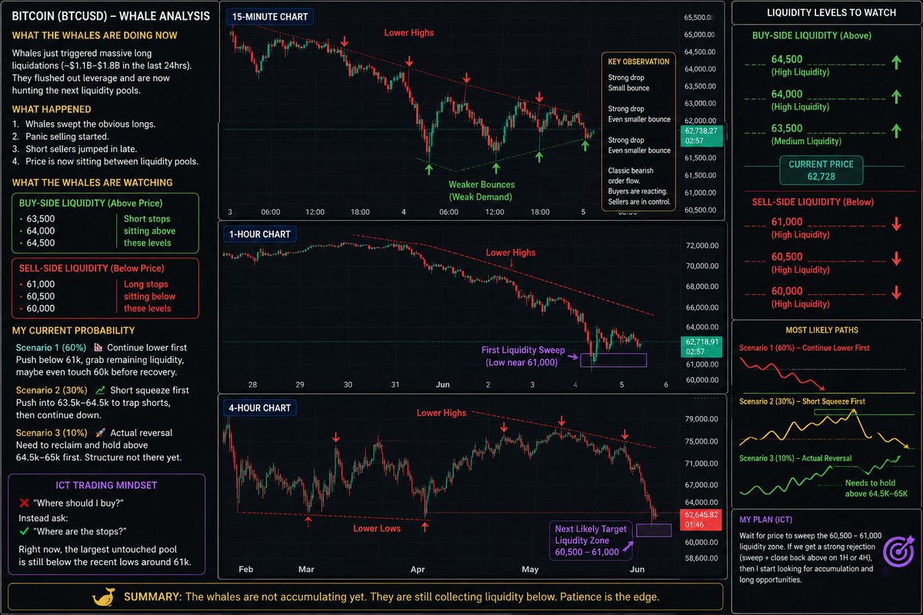
Task: Click the red down arrow beside 60,000 High Liquidity
Action: click(896, 293)
